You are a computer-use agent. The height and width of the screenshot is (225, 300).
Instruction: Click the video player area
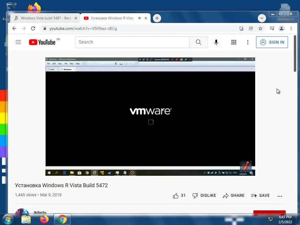pos(150,117)
